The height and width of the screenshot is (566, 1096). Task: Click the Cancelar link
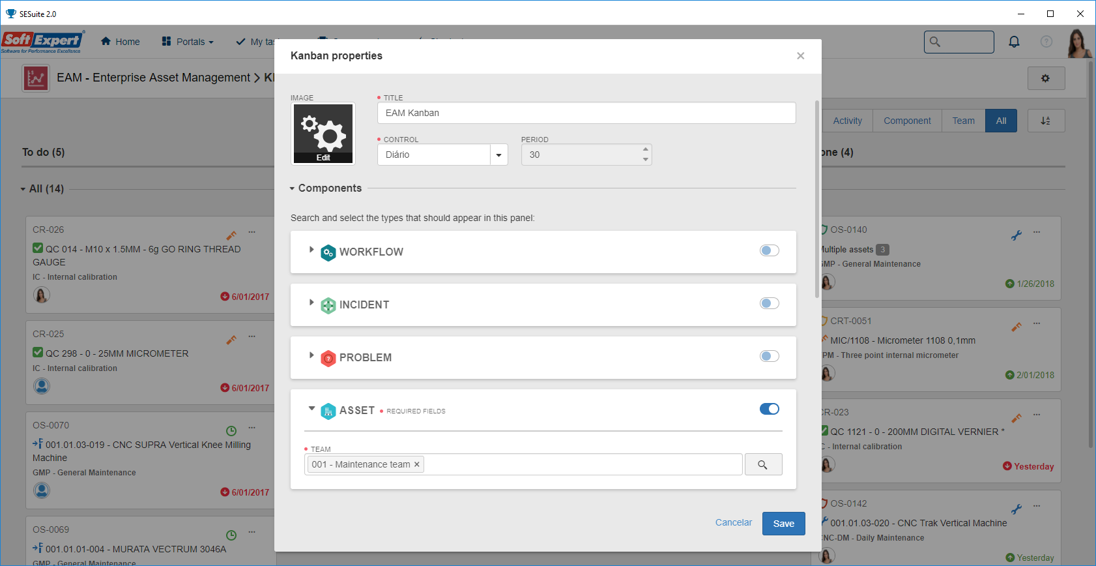tap(734, 522)
